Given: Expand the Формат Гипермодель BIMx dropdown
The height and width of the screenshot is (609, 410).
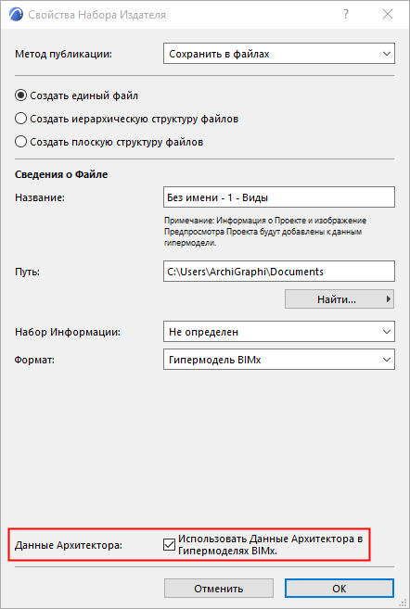Looking at the screenshot, I should click(x=279, y=360).
